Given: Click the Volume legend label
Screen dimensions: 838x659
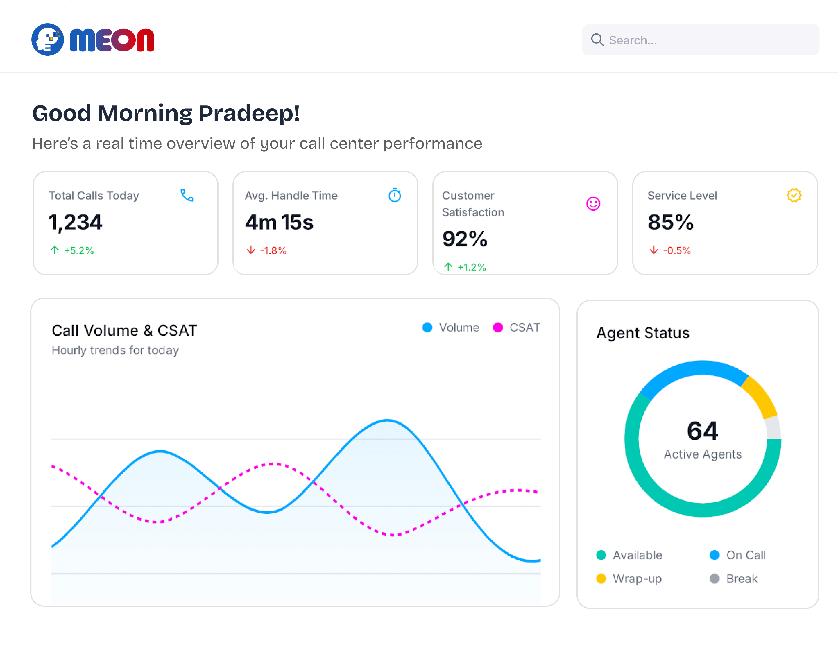Looking at the screenshot, I should point(459,327).
